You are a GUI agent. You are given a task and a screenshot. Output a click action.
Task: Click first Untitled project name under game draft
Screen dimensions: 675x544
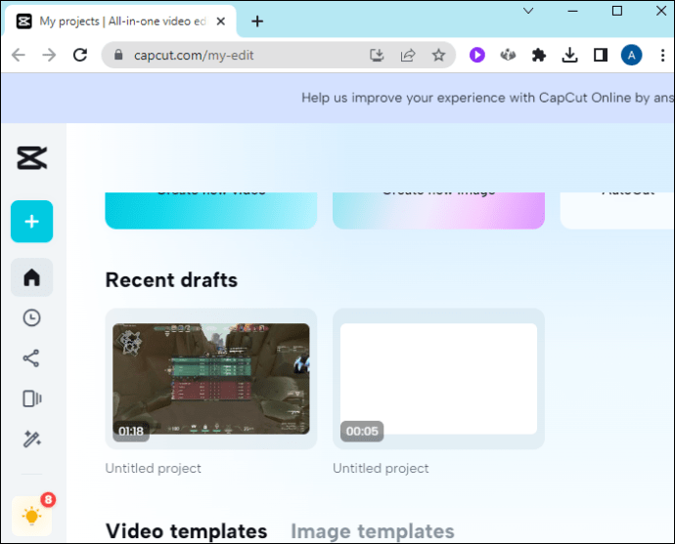coord(154,468)
